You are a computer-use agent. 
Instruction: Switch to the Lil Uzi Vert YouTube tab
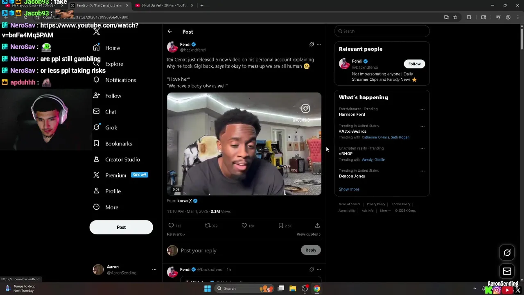(164, 5)
